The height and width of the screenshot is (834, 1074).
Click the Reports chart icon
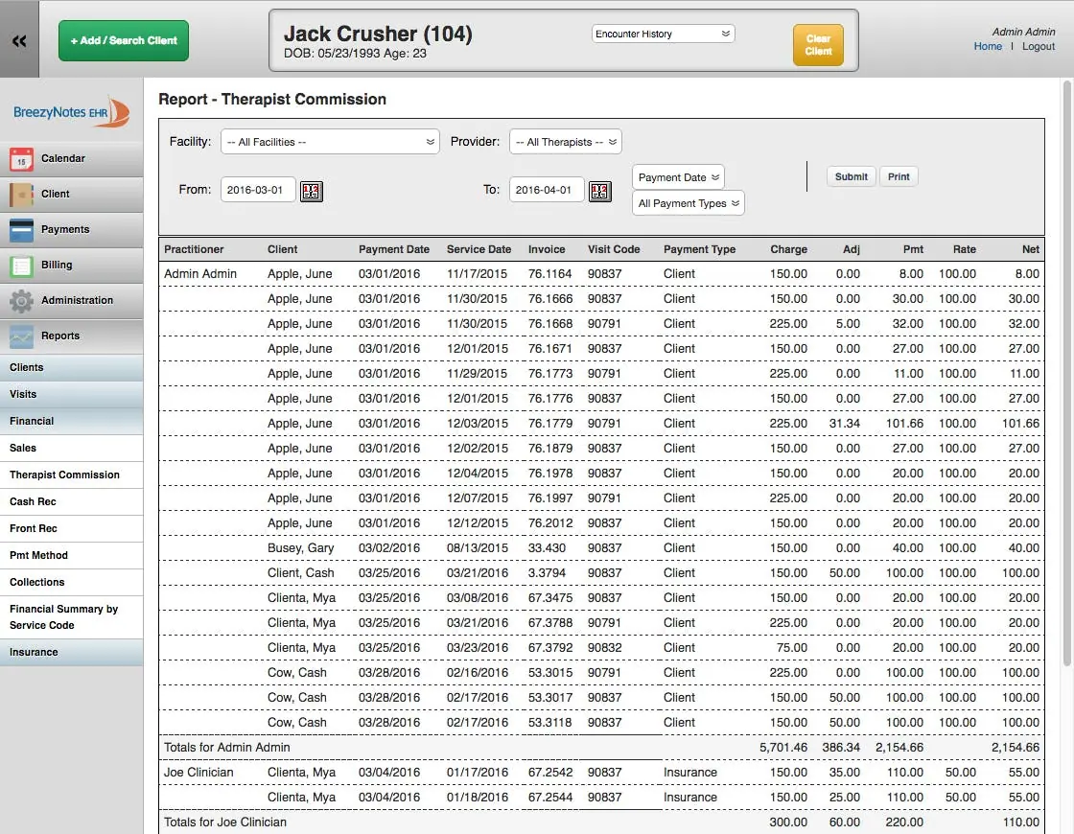click(21, 336)
